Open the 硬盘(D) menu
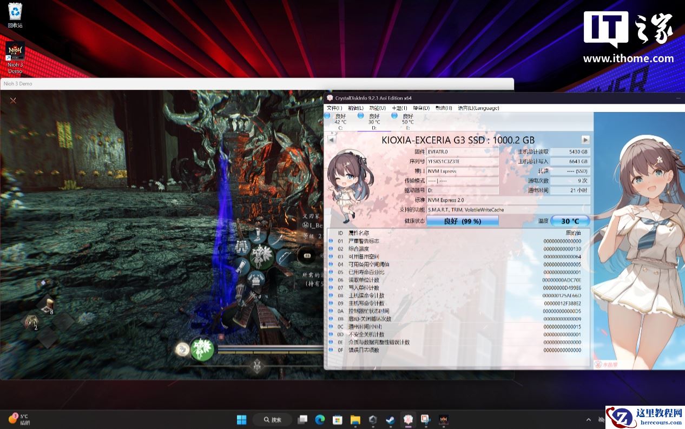The width and height of the screenshot is (685, 429). click(421, 108)
